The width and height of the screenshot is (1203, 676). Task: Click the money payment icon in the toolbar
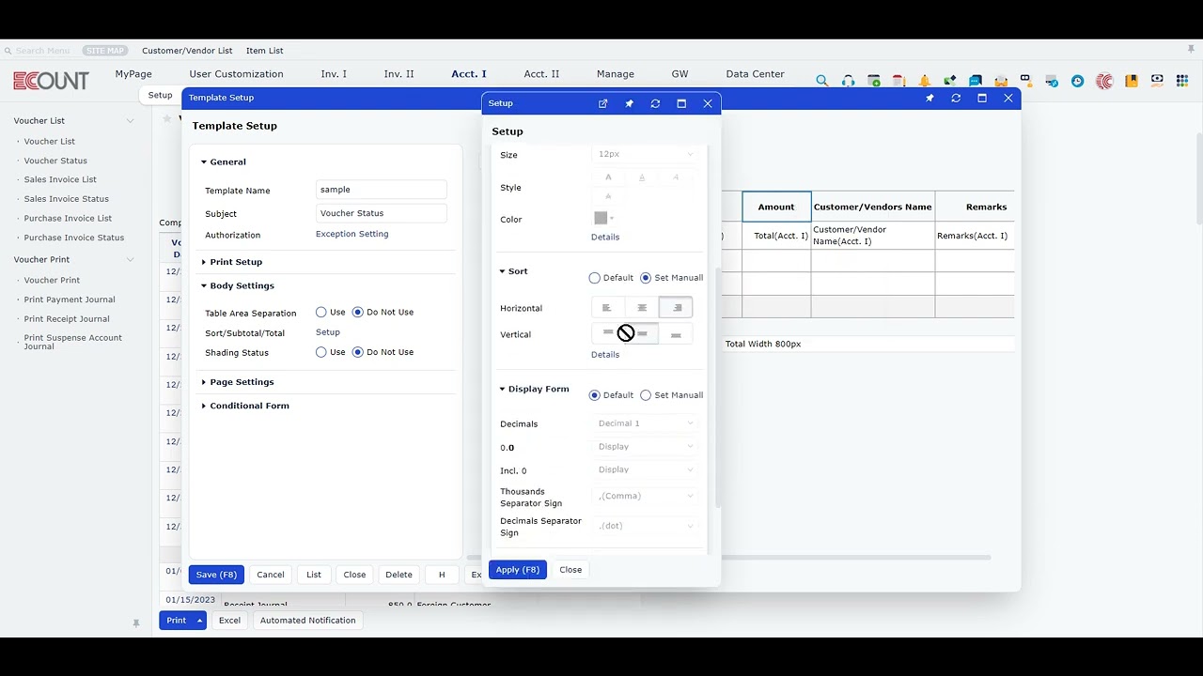(1157, 81)
